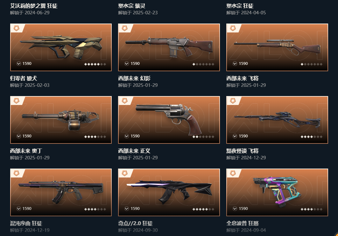338x236 pixels.
Task: Click the 艾沃莉的梦之翼 狂徒 title text
Action: pos(34,6)
